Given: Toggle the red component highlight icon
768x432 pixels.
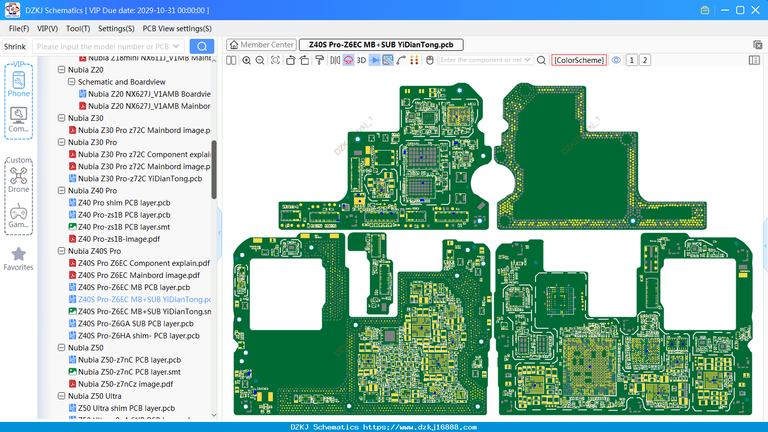Looking at the screenshot, I should tap(348, 60).
